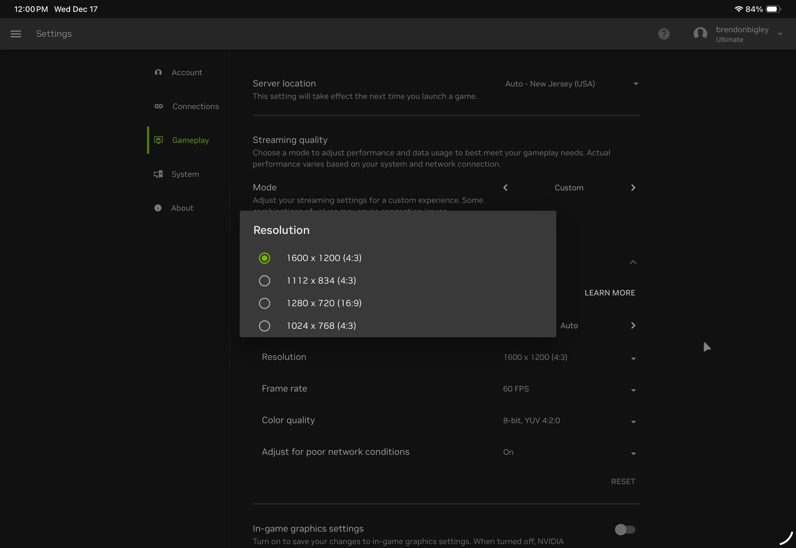This screenshot has height=548, width=796.
Task: Click the About info icon
Action: [x=158, y=208]
